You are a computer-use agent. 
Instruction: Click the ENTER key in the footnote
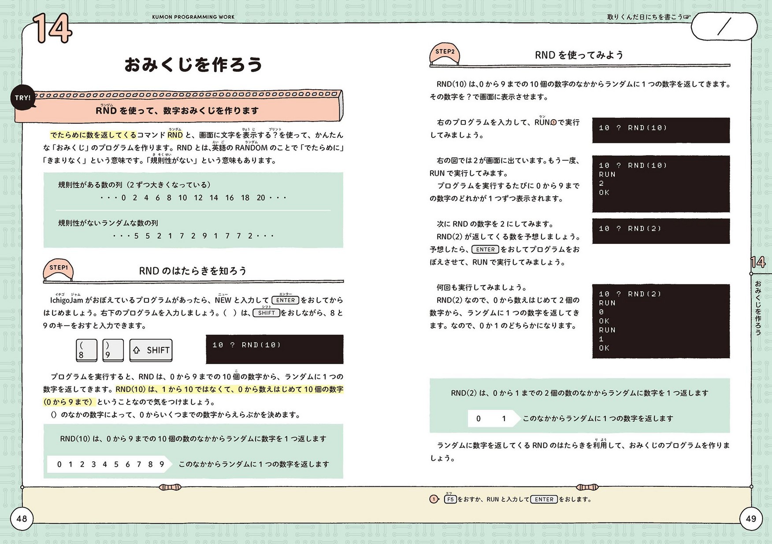544,499
